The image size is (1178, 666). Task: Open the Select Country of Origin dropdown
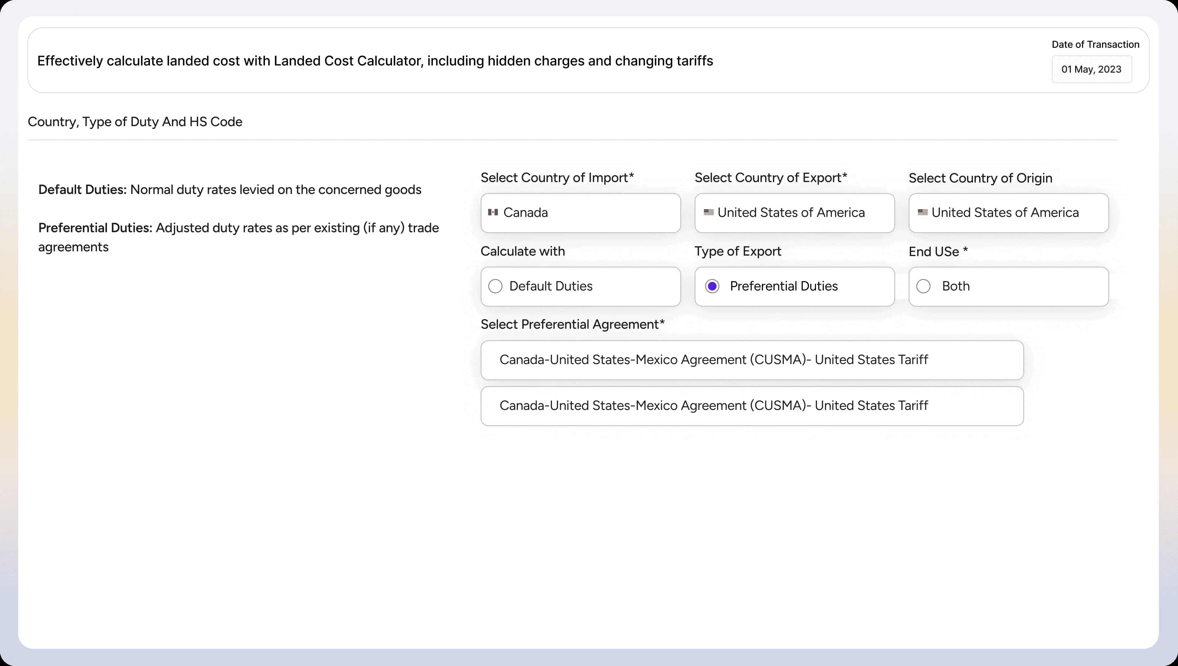pos(1008,213)
